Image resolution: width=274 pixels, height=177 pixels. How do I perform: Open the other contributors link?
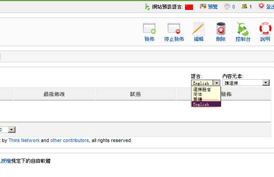point(70,140)
